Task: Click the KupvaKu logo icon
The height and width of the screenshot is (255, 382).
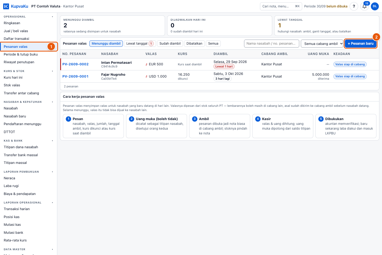Action: [x=6, y=6]
